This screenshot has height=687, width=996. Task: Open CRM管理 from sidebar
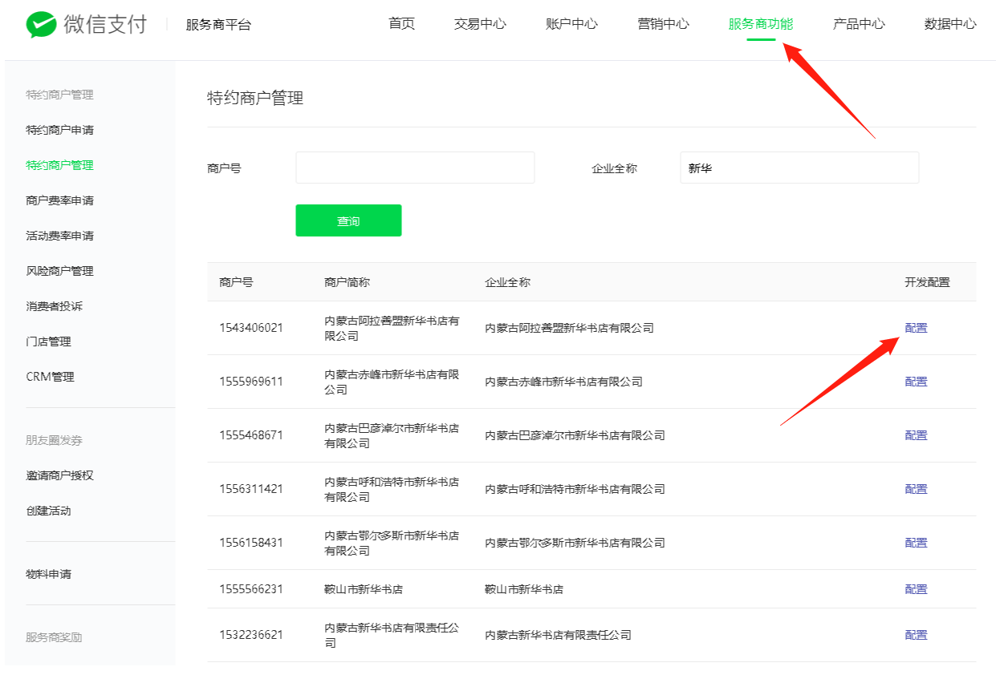(50, 377)
